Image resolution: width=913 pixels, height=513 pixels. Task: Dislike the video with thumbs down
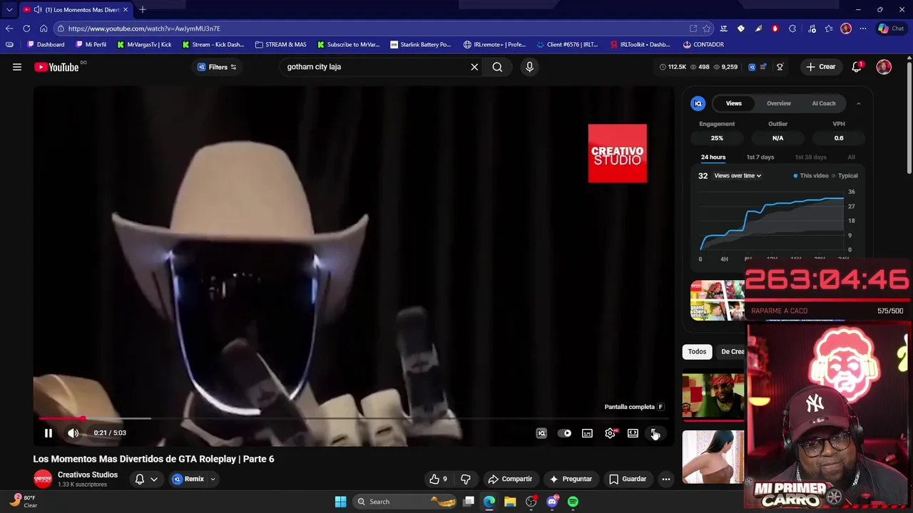[465, 479]
